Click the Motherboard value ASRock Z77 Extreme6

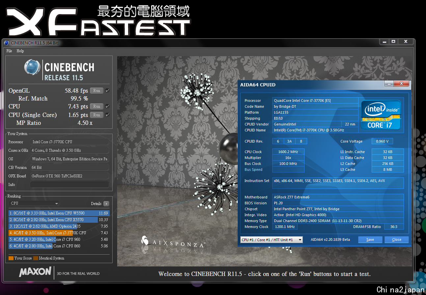(338, 197)
